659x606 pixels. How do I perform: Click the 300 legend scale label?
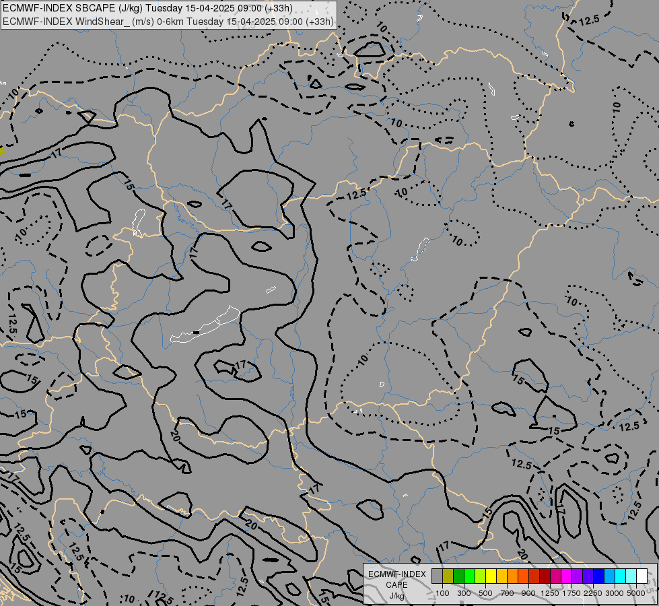[x=464, y=593]
